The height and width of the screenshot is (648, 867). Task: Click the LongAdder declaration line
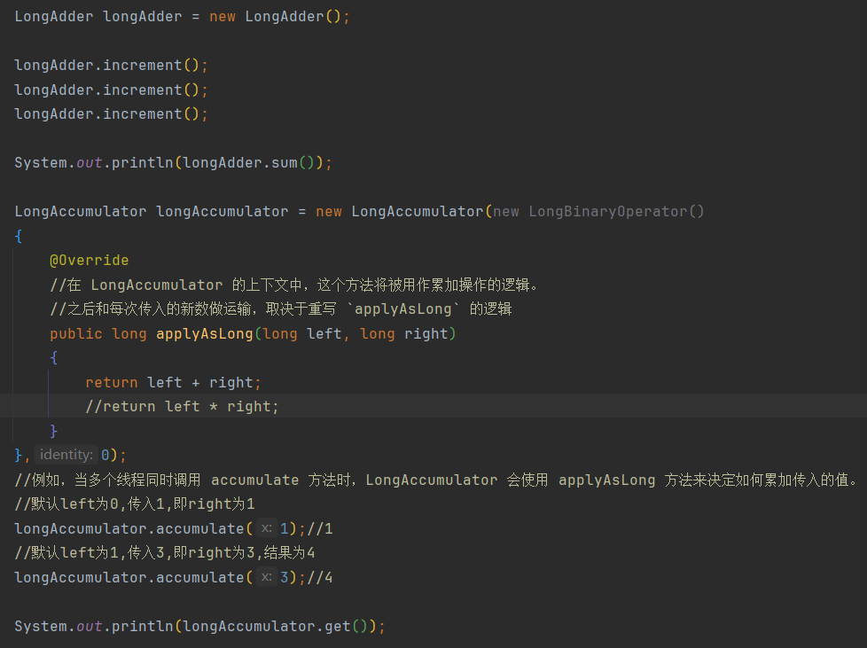[x=183, y=17]
